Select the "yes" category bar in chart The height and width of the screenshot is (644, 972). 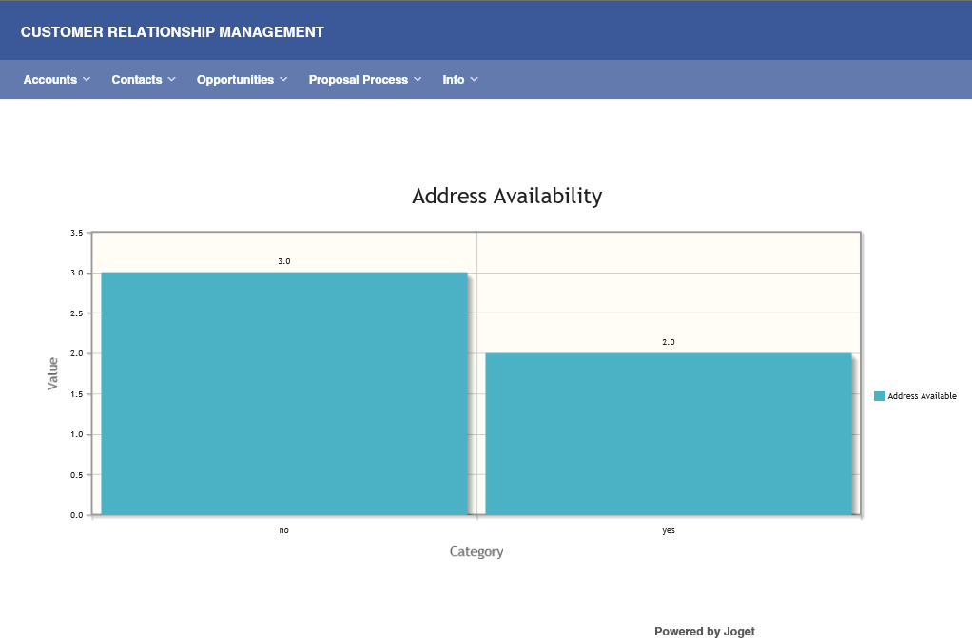coord(668,433)
